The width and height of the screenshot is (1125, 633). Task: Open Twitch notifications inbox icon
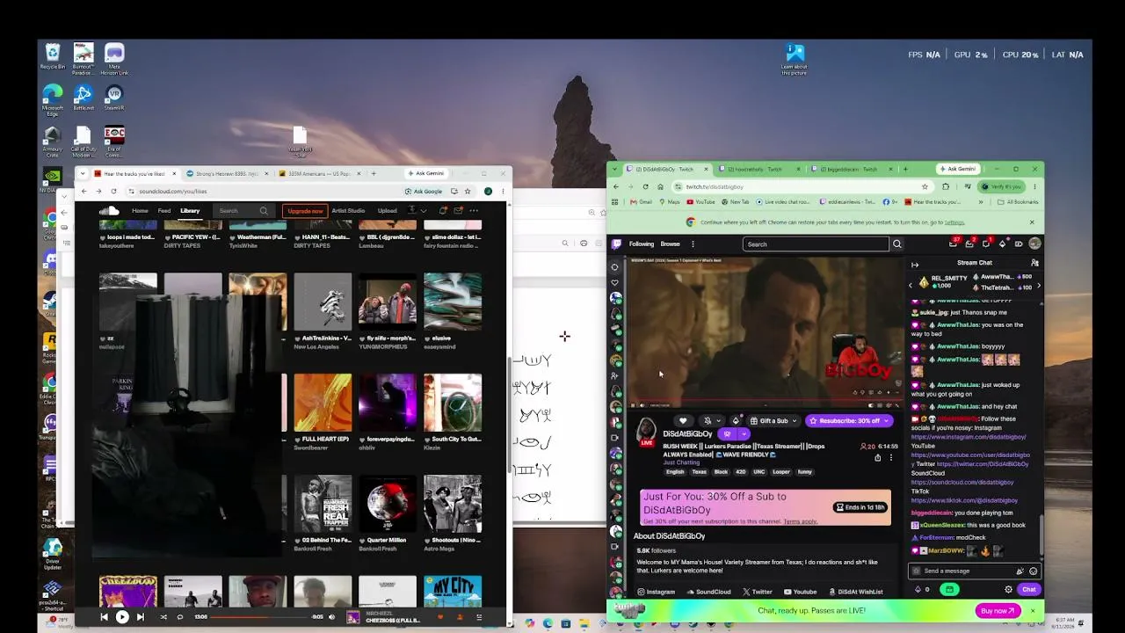pyautogui.click(x=969, y=244)
